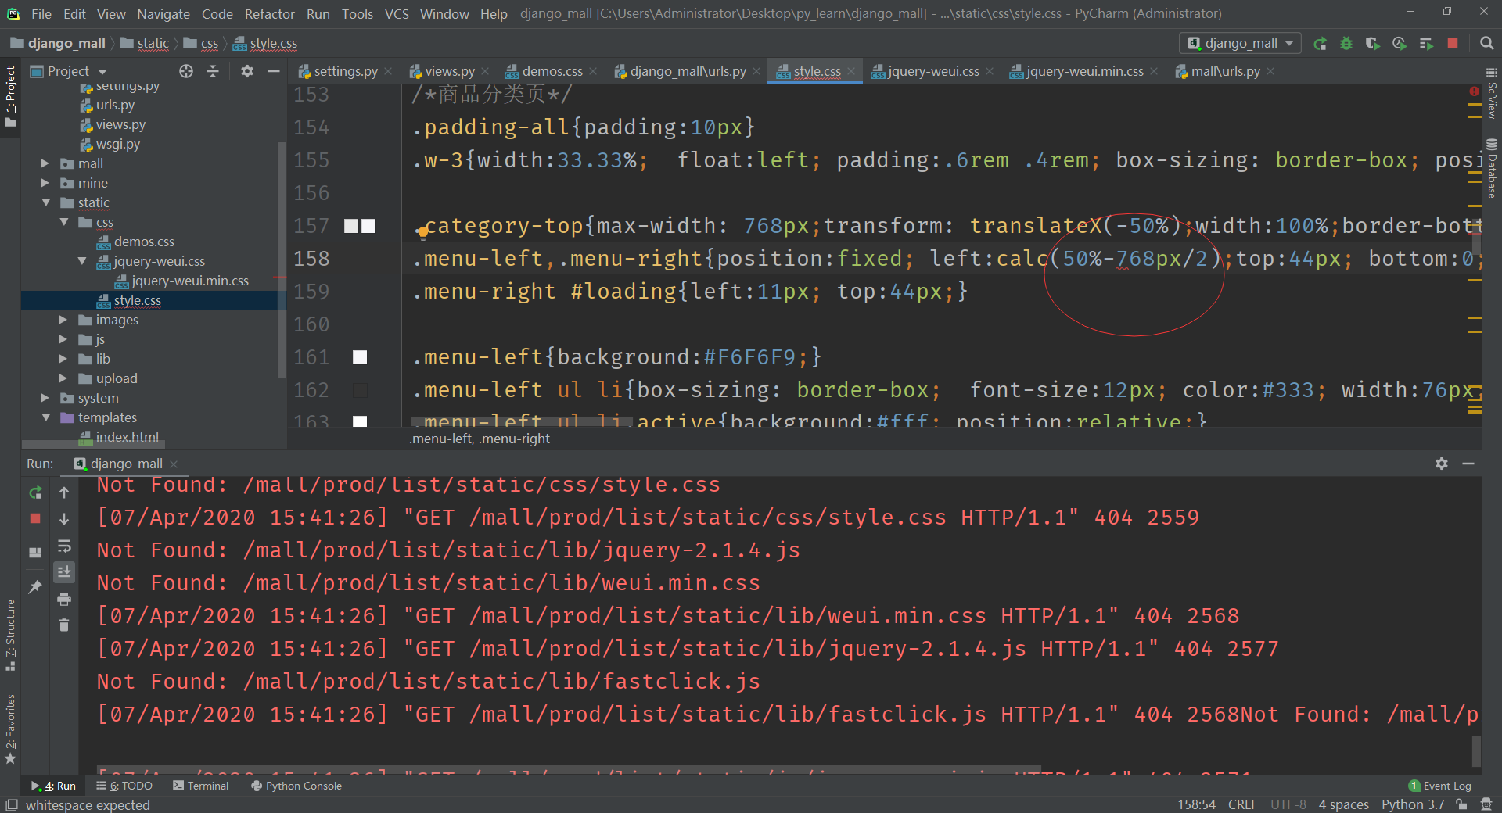Collapse the jquery-weui.css node

(x=81, y=261)
